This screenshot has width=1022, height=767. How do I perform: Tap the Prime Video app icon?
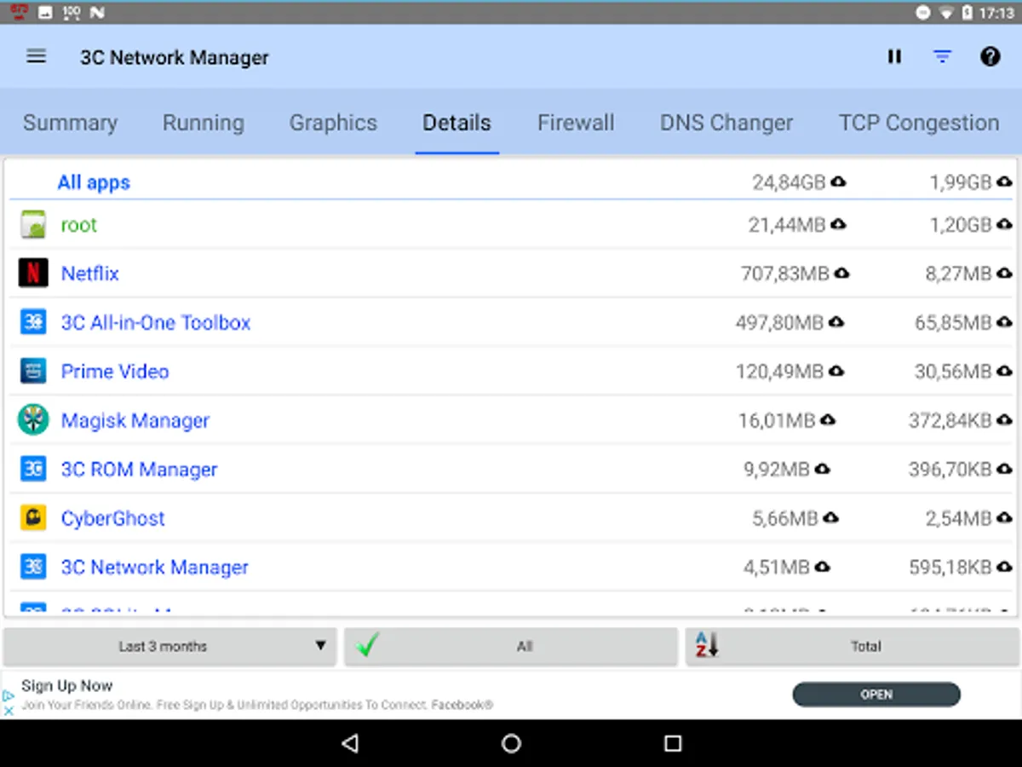point(33,372)
